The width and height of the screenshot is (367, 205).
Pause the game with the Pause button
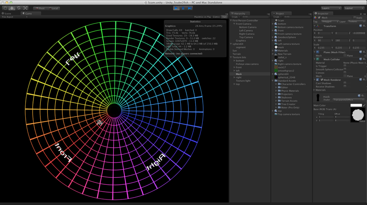click(183, 8)
